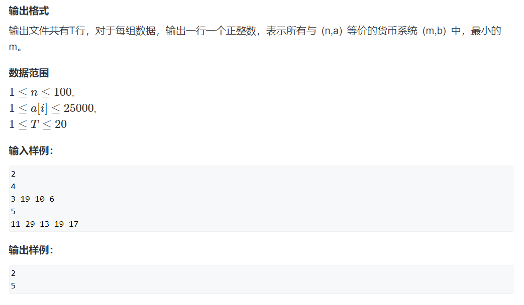This screenshot has height=305, width=524.
Task: Click empty area of the input sample code block
Action: pyautogui.click(x=301, y=199)
